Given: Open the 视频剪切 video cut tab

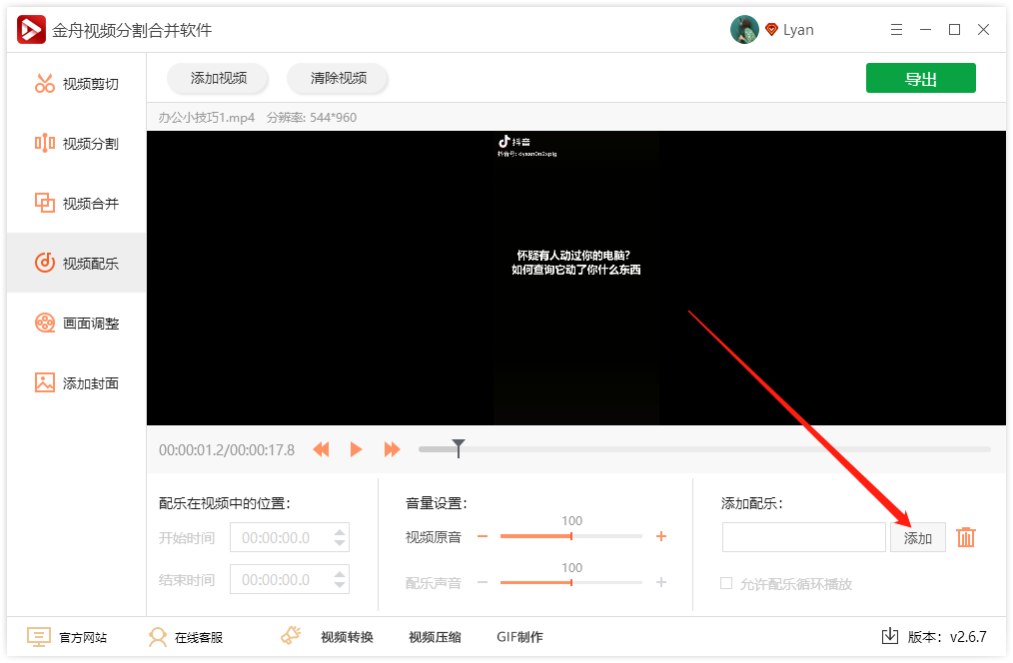Looking at the screenshot, I should tap(76, 84).
